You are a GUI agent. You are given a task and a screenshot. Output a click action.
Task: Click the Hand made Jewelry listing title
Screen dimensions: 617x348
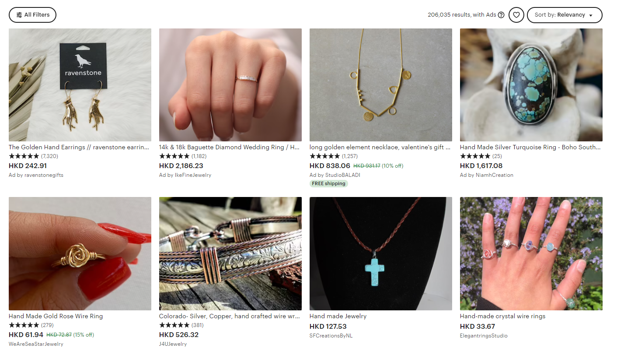tap(338, 316)
